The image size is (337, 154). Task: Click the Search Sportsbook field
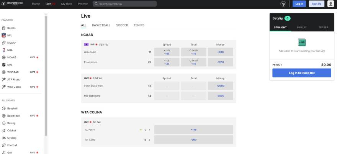coord(125,4)
